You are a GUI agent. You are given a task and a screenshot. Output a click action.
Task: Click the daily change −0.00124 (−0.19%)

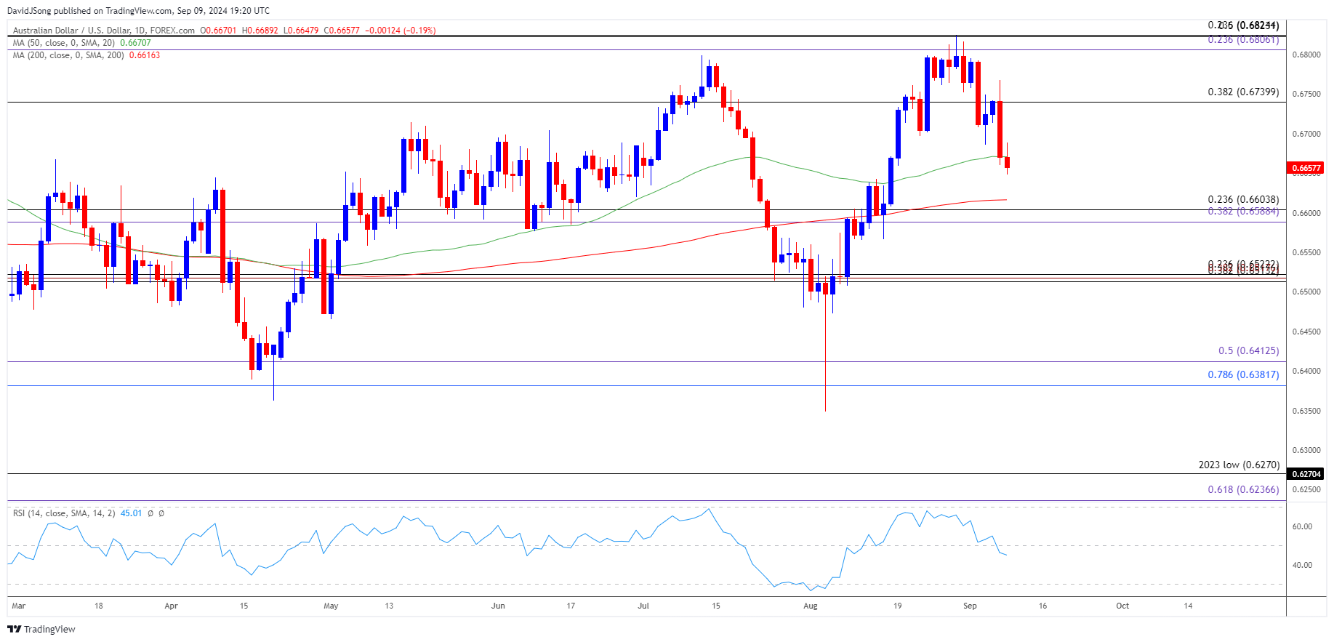pos(401,31)
